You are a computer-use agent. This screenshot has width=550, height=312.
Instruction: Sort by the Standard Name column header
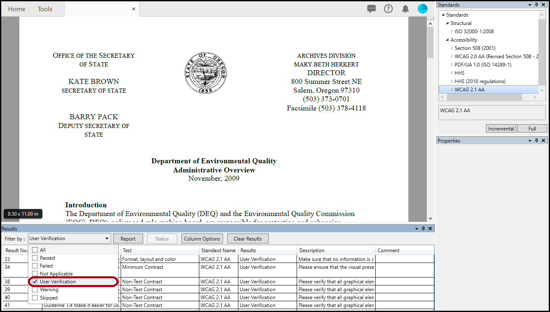(218, 251)
